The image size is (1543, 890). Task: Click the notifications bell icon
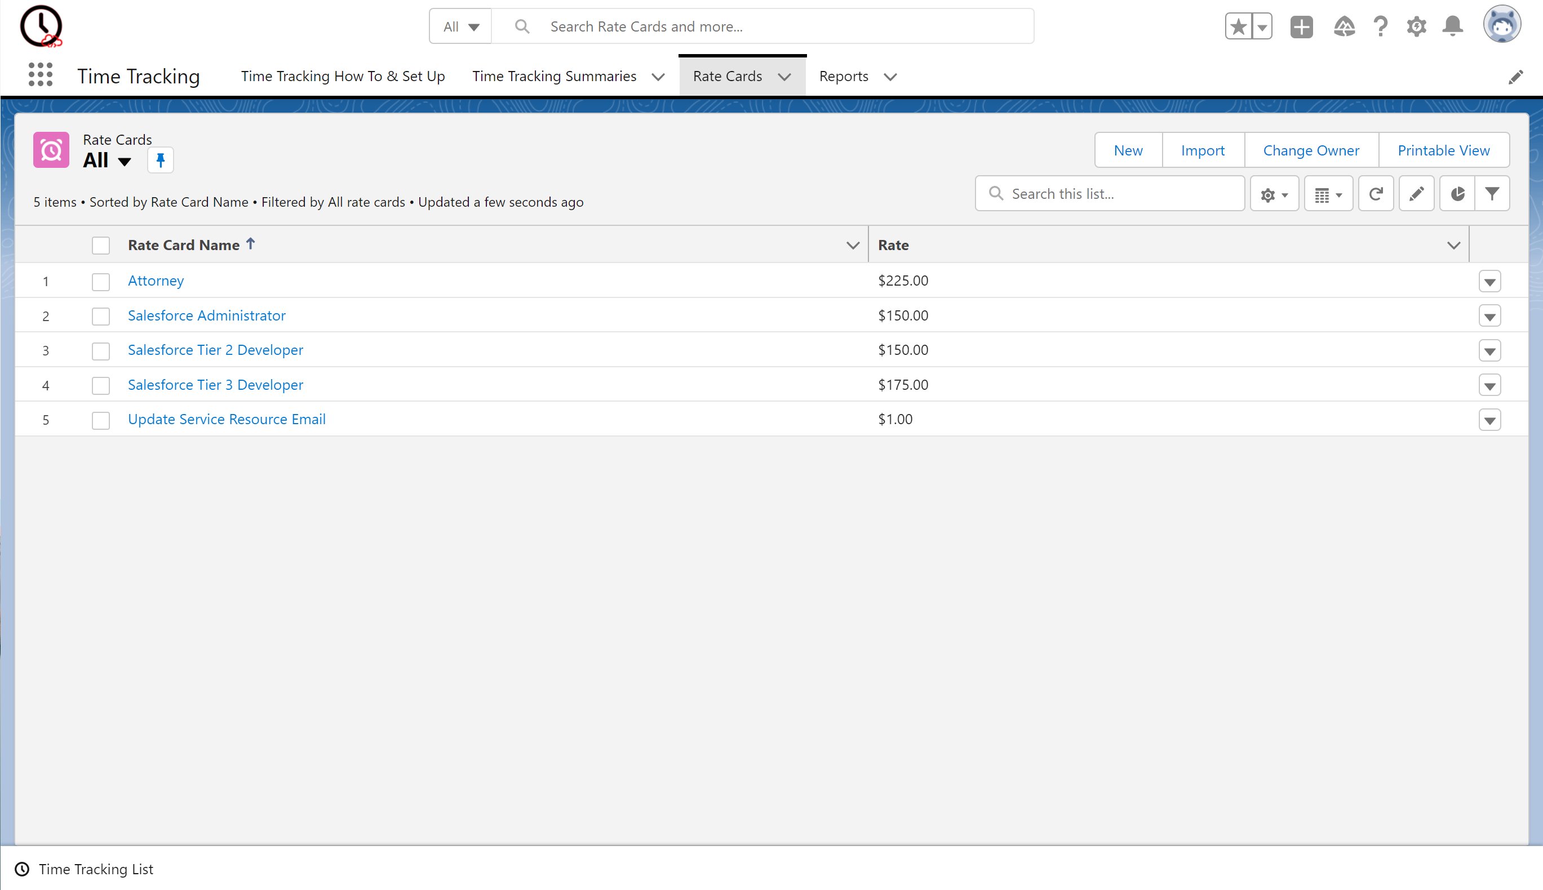[1452, 26]
